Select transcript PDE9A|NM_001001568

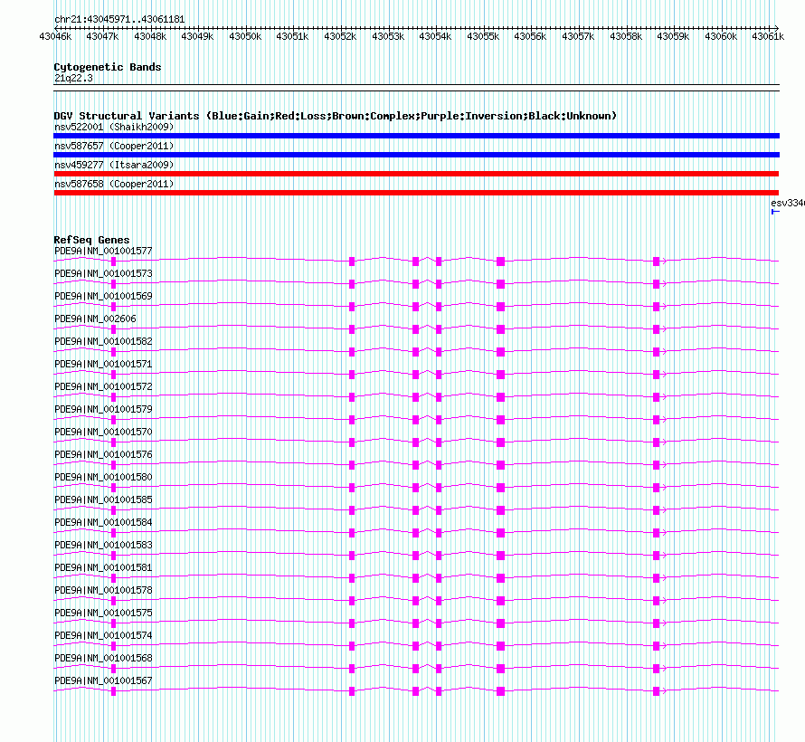[x=103, y=658]
